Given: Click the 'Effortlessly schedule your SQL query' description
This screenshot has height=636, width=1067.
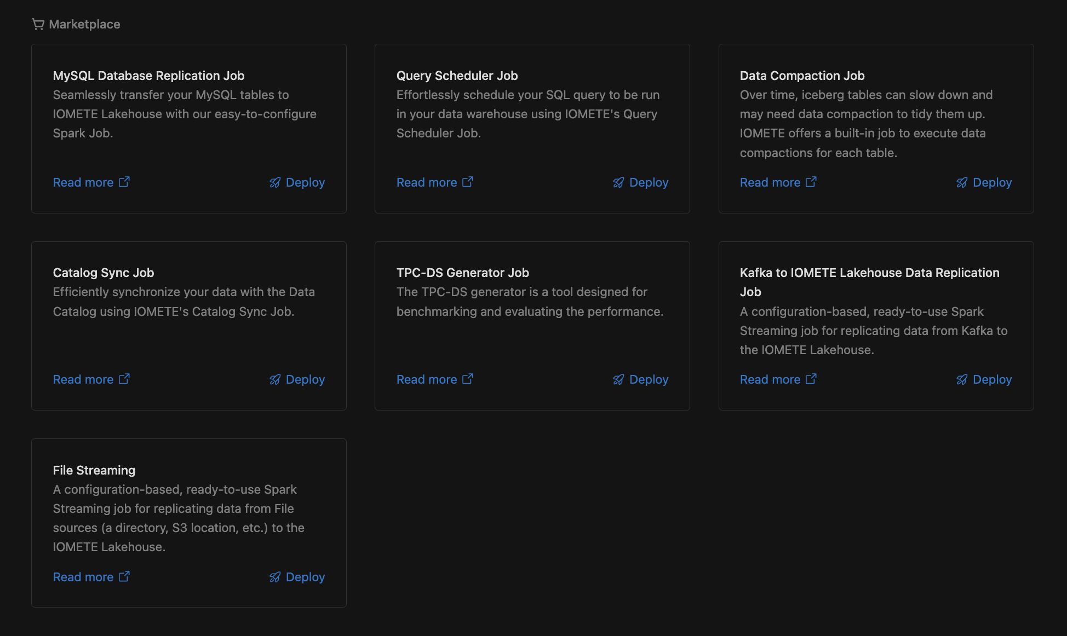Looking at the screenshot, I should click(528, 114).
